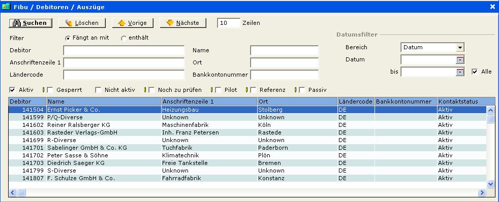499x202 pixels.
Task: Open calendar picker for bis field
Action: [x=460, y=72]
